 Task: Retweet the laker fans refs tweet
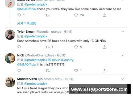[x=48, y=15]
